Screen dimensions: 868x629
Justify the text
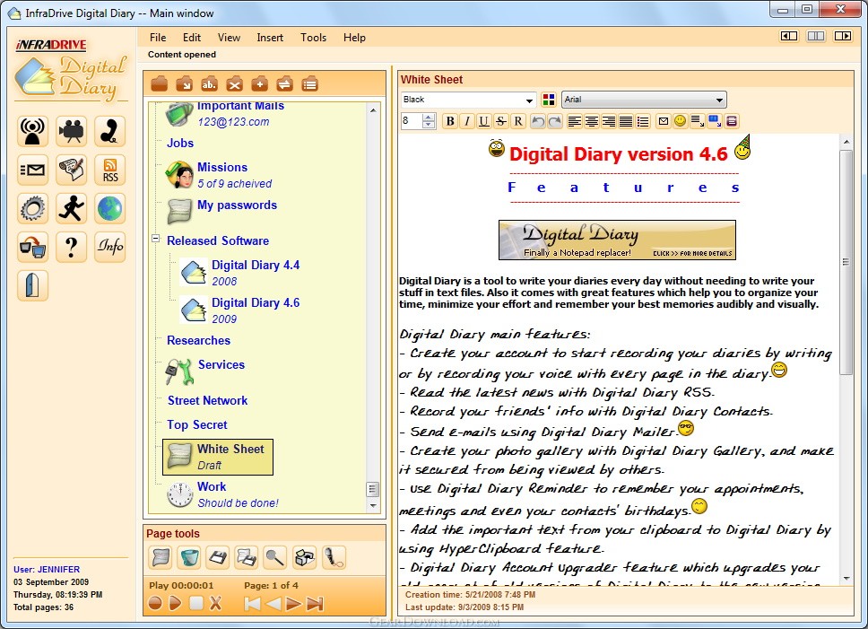coord(626,121)
